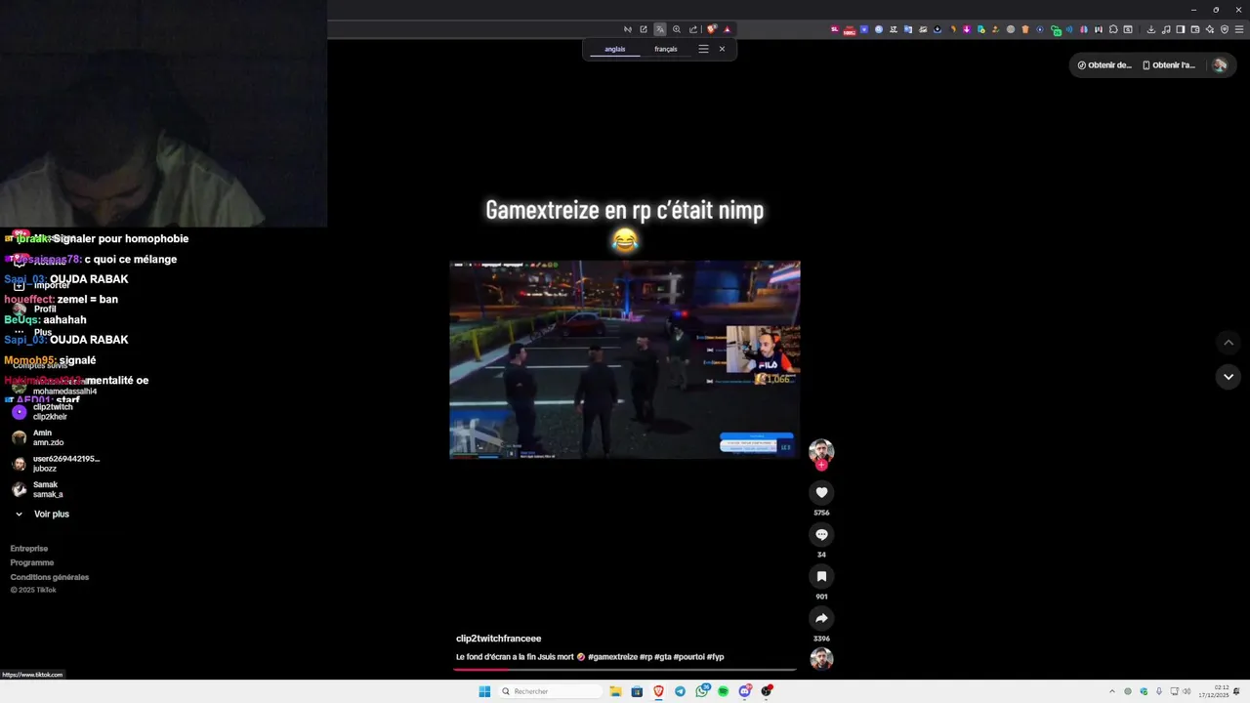Open Microsoft Store from the taskbar

637,691
